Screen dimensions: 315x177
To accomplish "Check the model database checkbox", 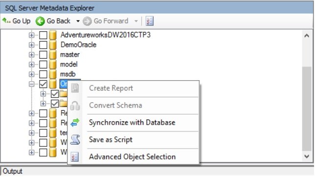I will (x=43, y=65).
